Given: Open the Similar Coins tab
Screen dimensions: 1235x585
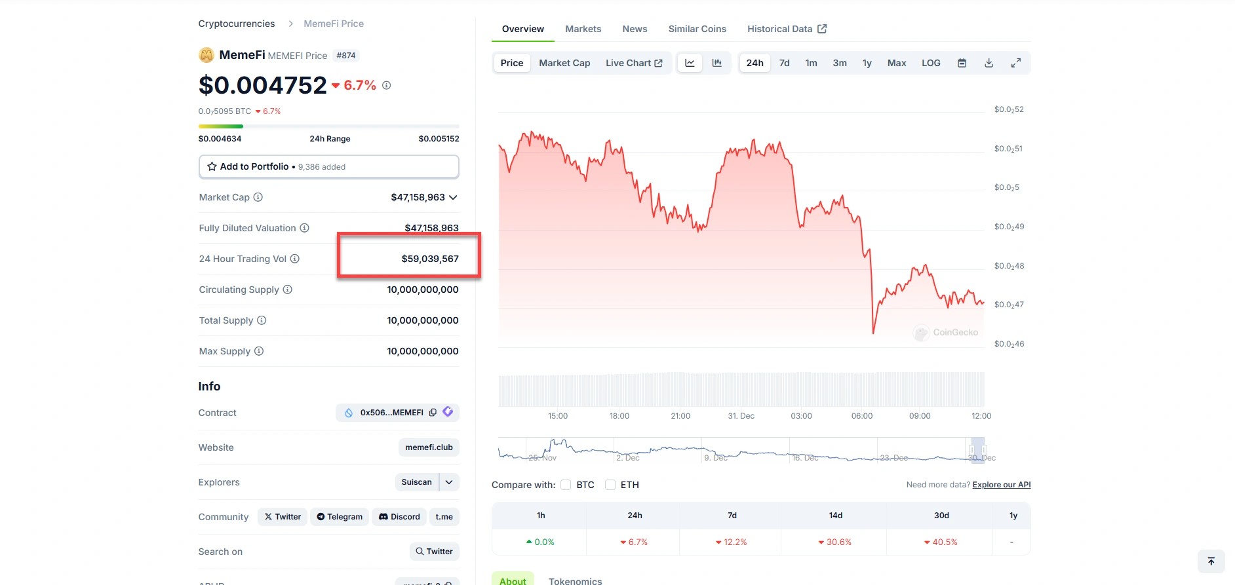Looking at the screenshot, I should tap(697, 29).
